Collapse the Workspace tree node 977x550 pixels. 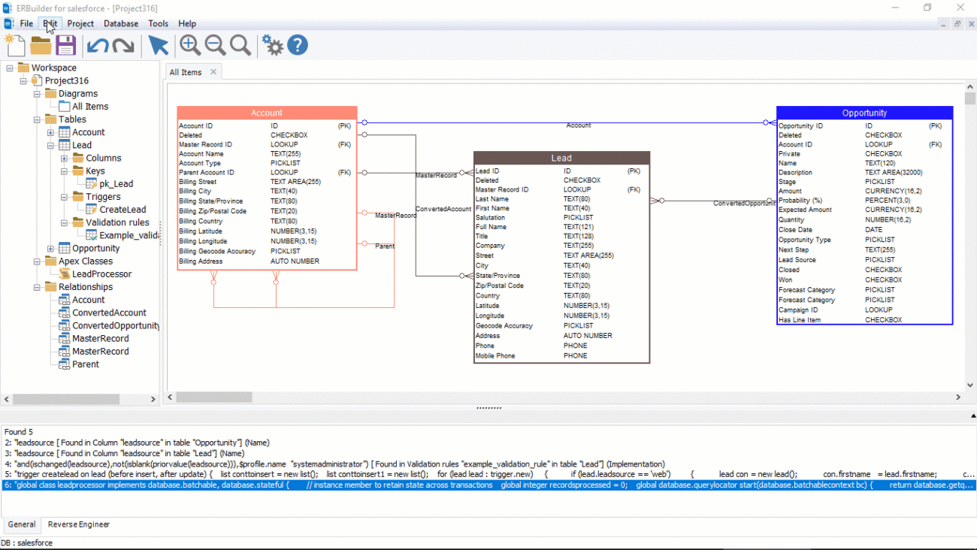(x=10, y=68)
